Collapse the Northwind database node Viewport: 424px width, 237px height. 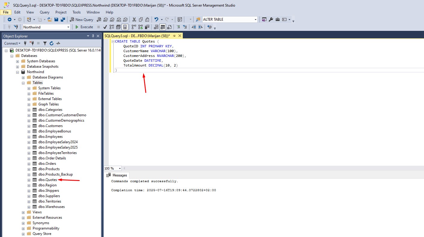(17, 72)
